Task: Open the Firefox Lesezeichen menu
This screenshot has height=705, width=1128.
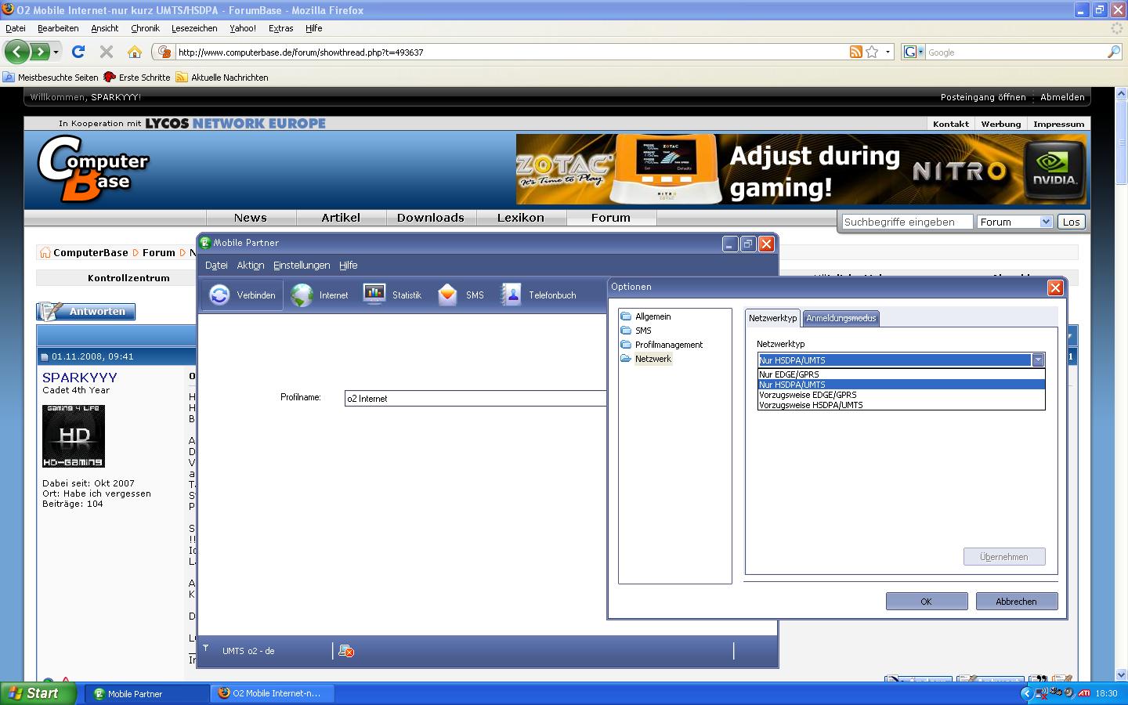Action: pos(194,28)
